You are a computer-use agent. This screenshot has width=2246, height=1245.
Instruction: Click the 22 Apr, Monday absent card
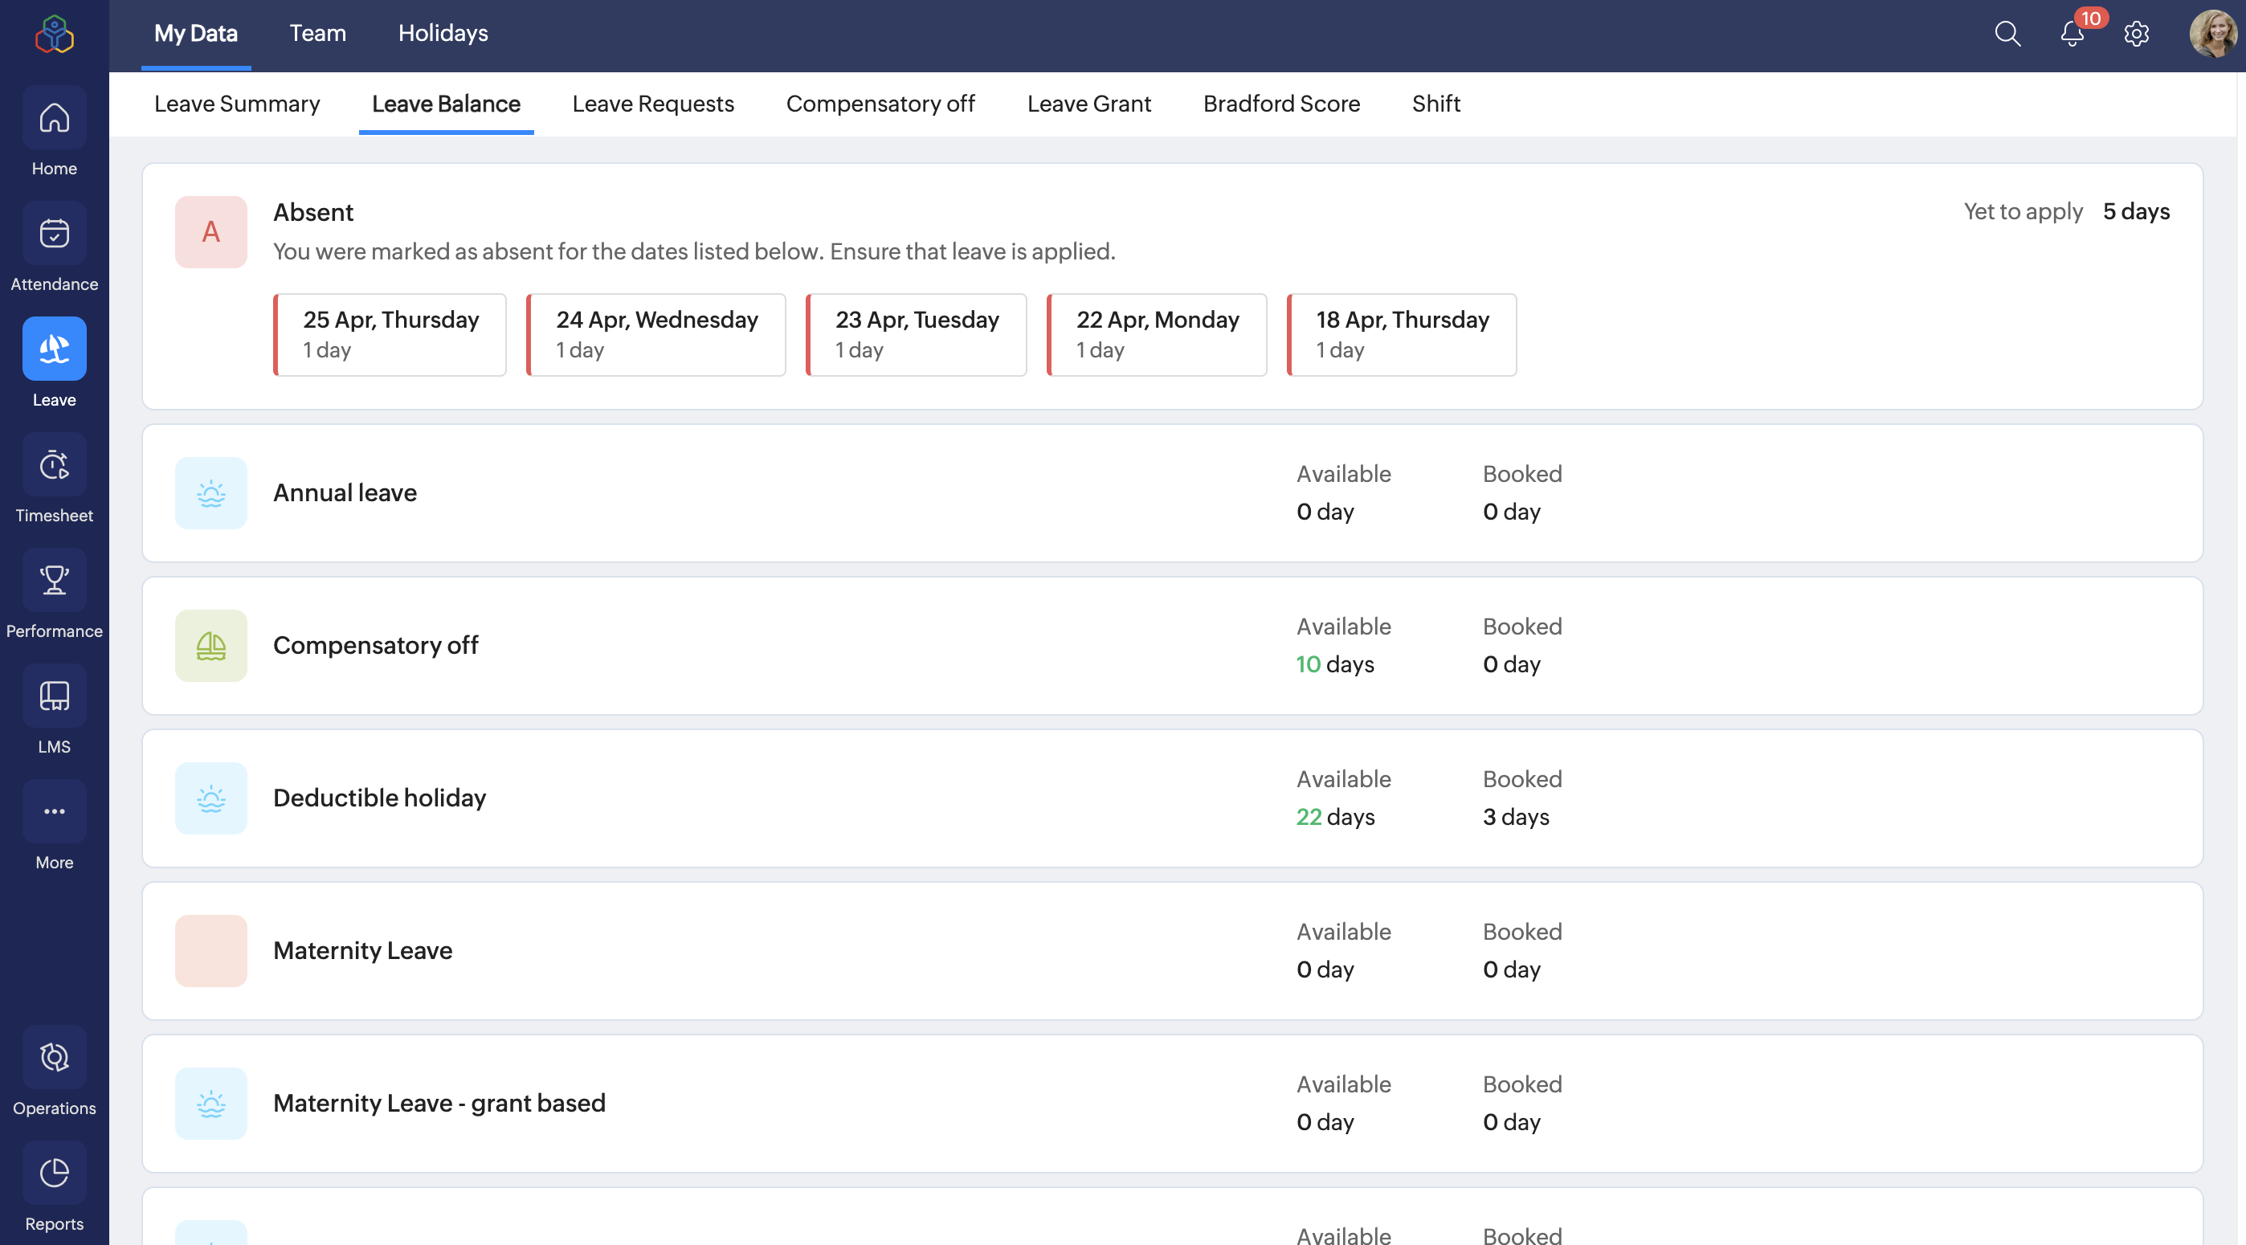pyautogui.click(x=1156, y=335)
